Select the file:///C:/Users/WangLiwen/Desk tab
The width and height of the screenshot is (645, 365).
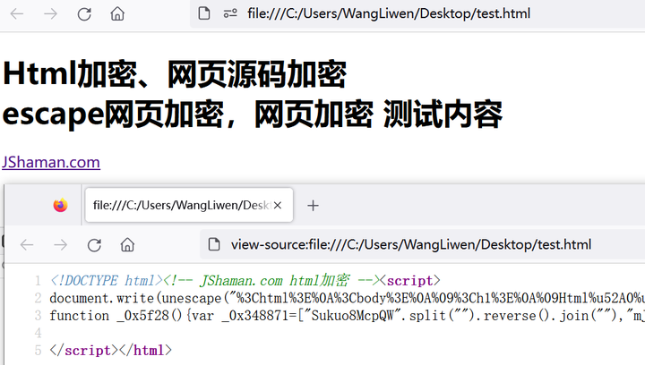point(189,205)
